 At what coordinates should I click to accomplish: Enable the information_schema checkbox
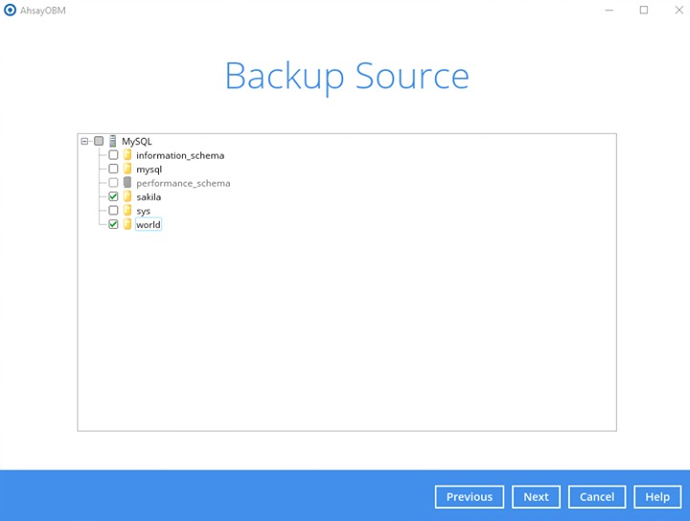pos(113,155)
